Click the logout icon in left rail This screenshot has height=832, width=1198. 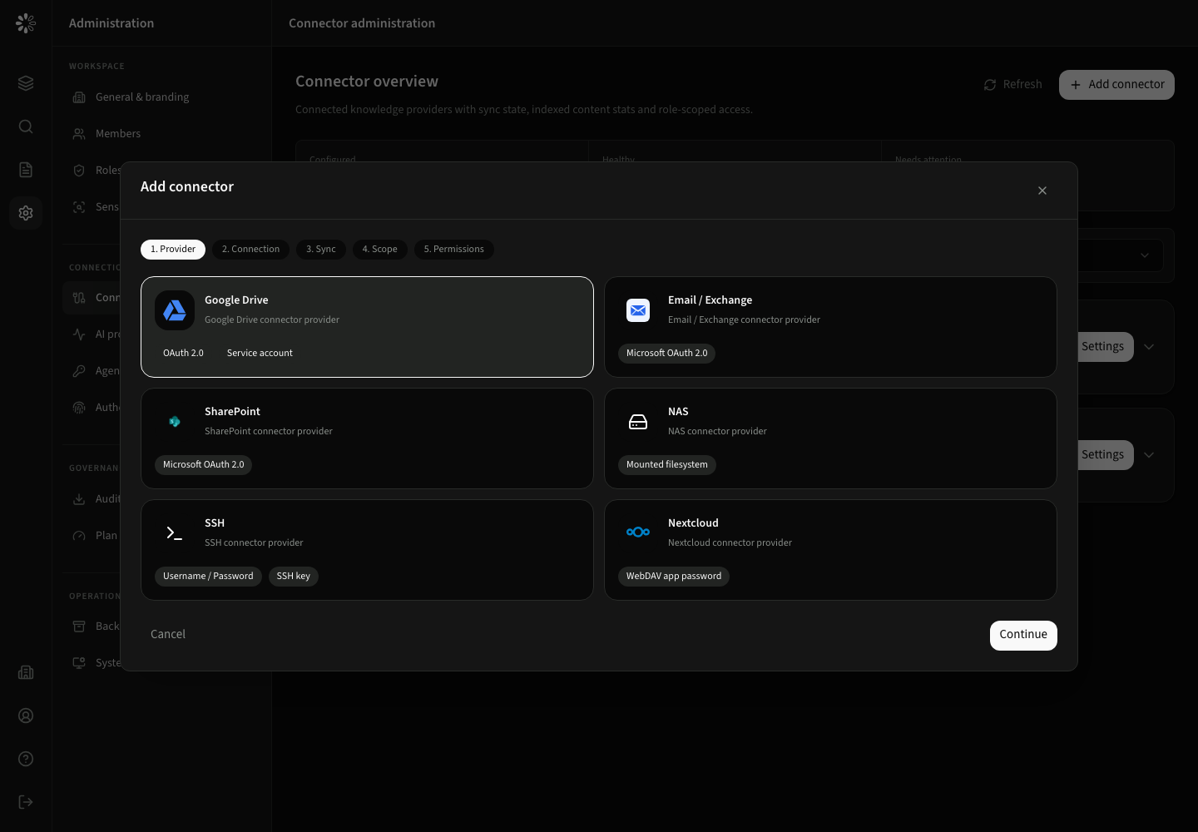(x=26, y=802)
